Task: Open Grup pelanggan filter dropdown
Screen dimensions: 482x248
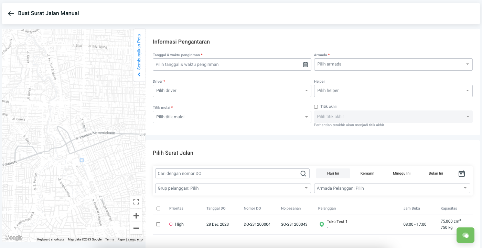Action: point(232,188)
